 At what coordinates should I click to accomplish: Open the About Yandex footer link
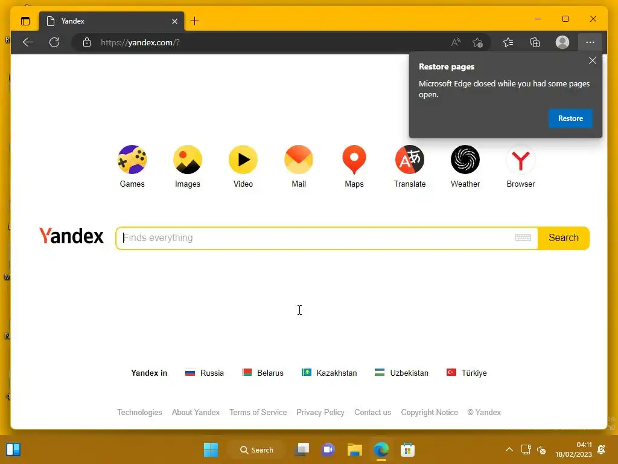pyautogui.click(x=196, y=412)
